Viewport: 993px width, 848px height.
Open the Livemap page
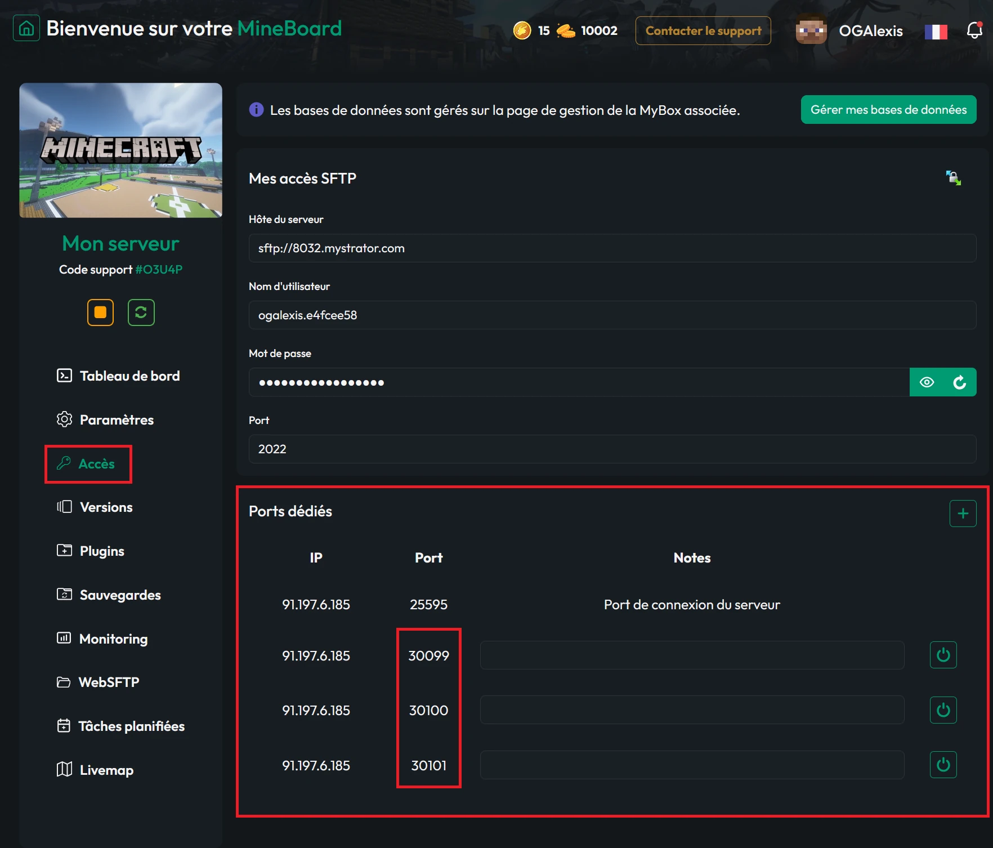tap(95, 770)
